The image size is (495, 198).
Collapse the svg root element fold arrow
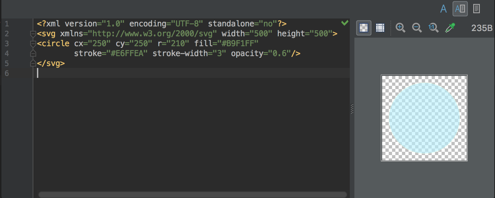tap(33, 34)
